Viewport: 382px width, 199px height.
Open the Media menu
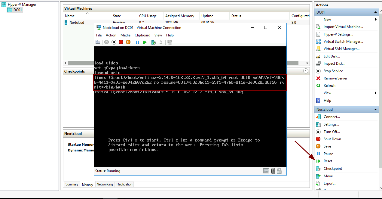pos(125,35)
